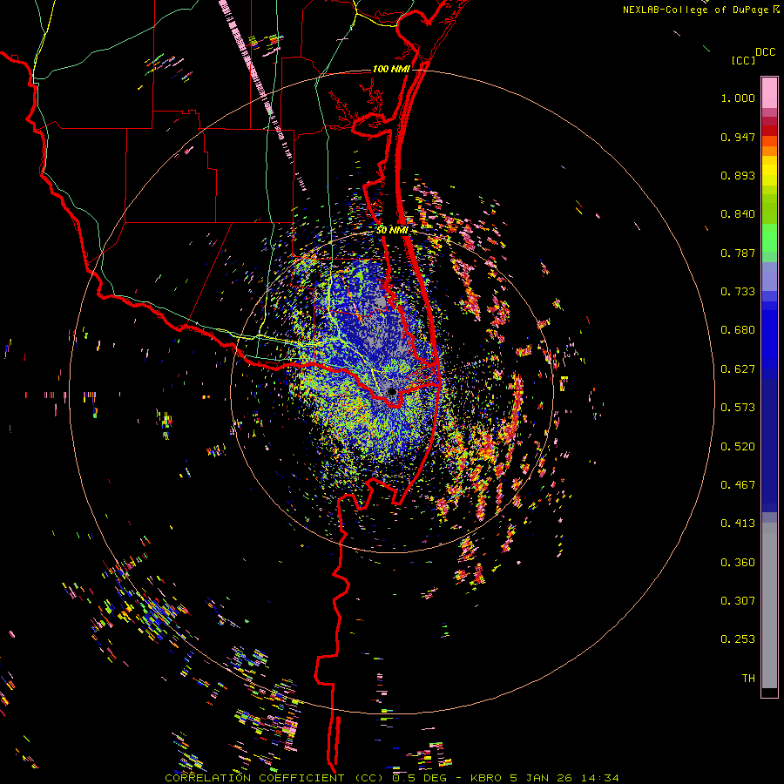Click the 50 NMI range ring label
The height and width of the screenshot is (784, 784).
[x=392, y=231]
